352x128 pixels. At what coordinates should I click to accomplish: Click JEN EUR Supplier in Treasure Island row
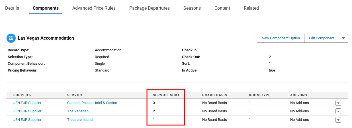[27, 120]
